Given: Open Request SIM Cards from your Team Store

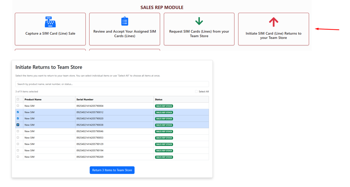Looking at the screenshot, I should [199, 34].
